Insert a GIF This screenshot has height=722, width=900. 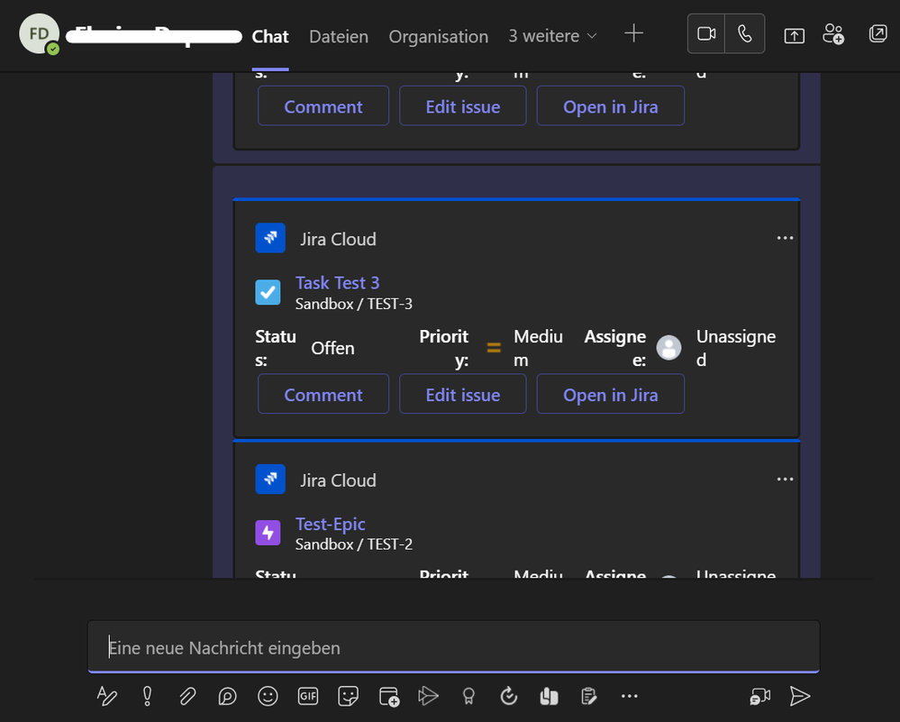(x=307, y=696)
